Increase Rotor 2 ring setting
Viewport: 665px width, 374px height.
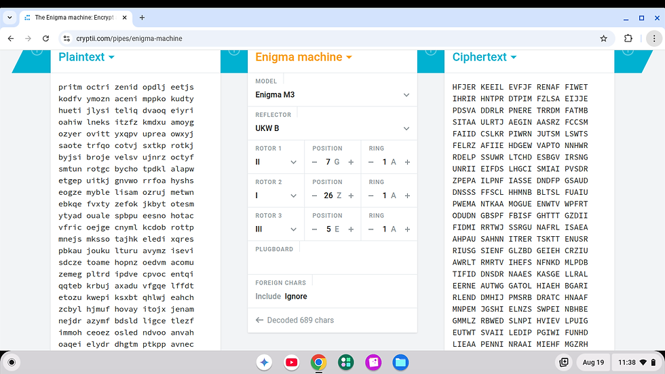click(408, 195)
